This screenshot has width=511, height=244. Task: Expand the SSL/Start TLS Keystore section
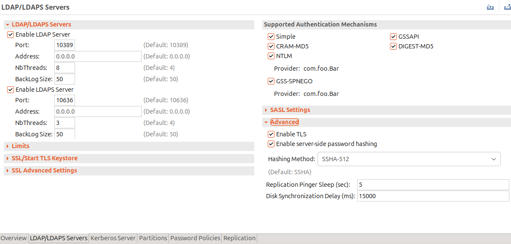click(x=44, y=158)
